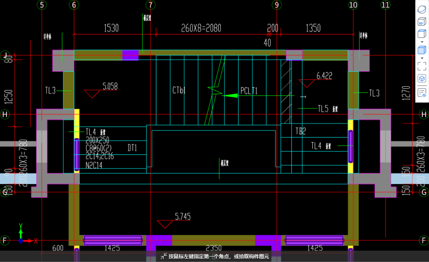Select axis bubble number 9
429x262 pixels.
point(276,5)
